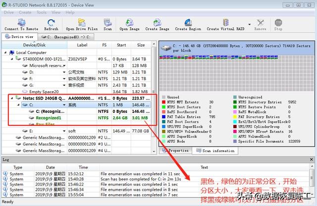The image size is (317, 206).
Task: Click the Refresh toolbar icon
Action: click(51, 22)
